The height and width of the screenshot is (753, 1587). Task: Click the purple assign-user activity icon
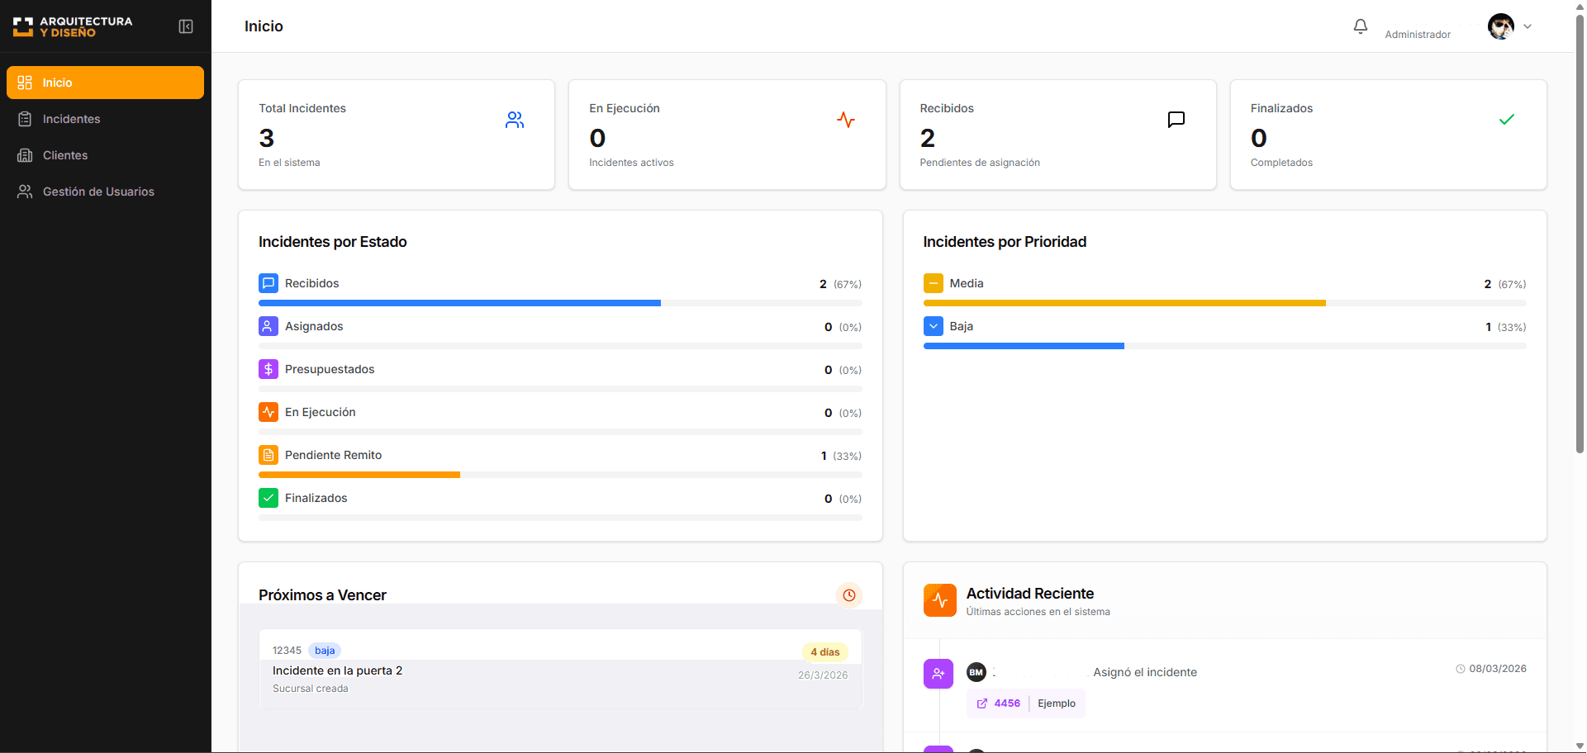tap(938, 674)
